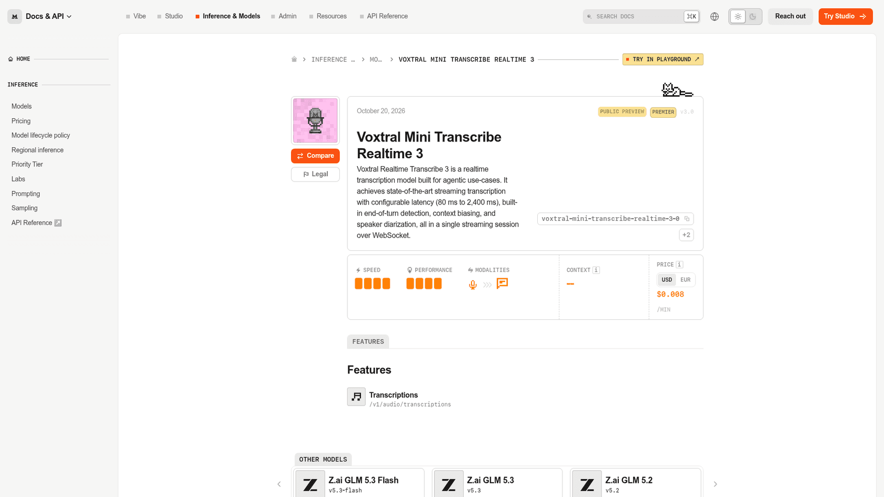This screenshot has height=497, width=884.
Task: Select the Inference & Models tab
Action: (x=228, y=16)
